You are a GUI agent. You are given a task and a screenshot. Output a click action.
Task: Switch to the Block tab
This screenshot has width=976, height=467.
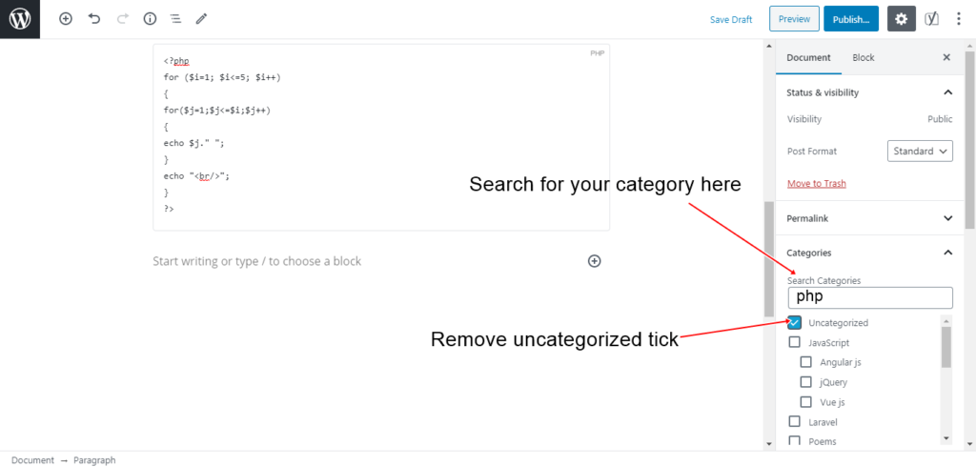(x=863, y=57)
